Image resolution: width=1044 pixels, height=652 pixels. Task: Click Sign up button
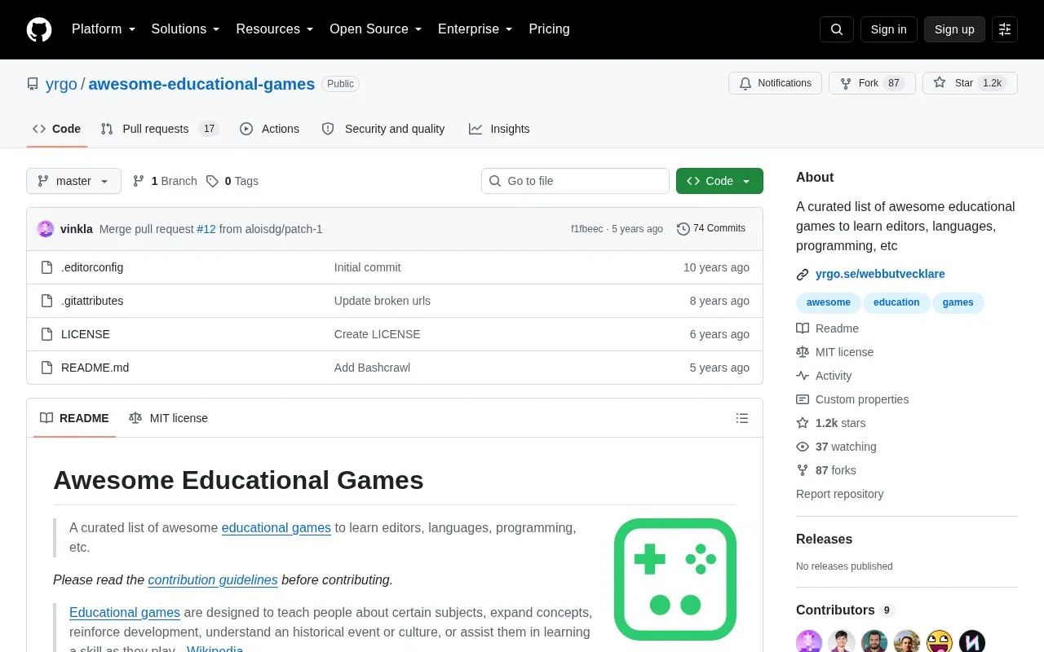click(x=954, y=29)
